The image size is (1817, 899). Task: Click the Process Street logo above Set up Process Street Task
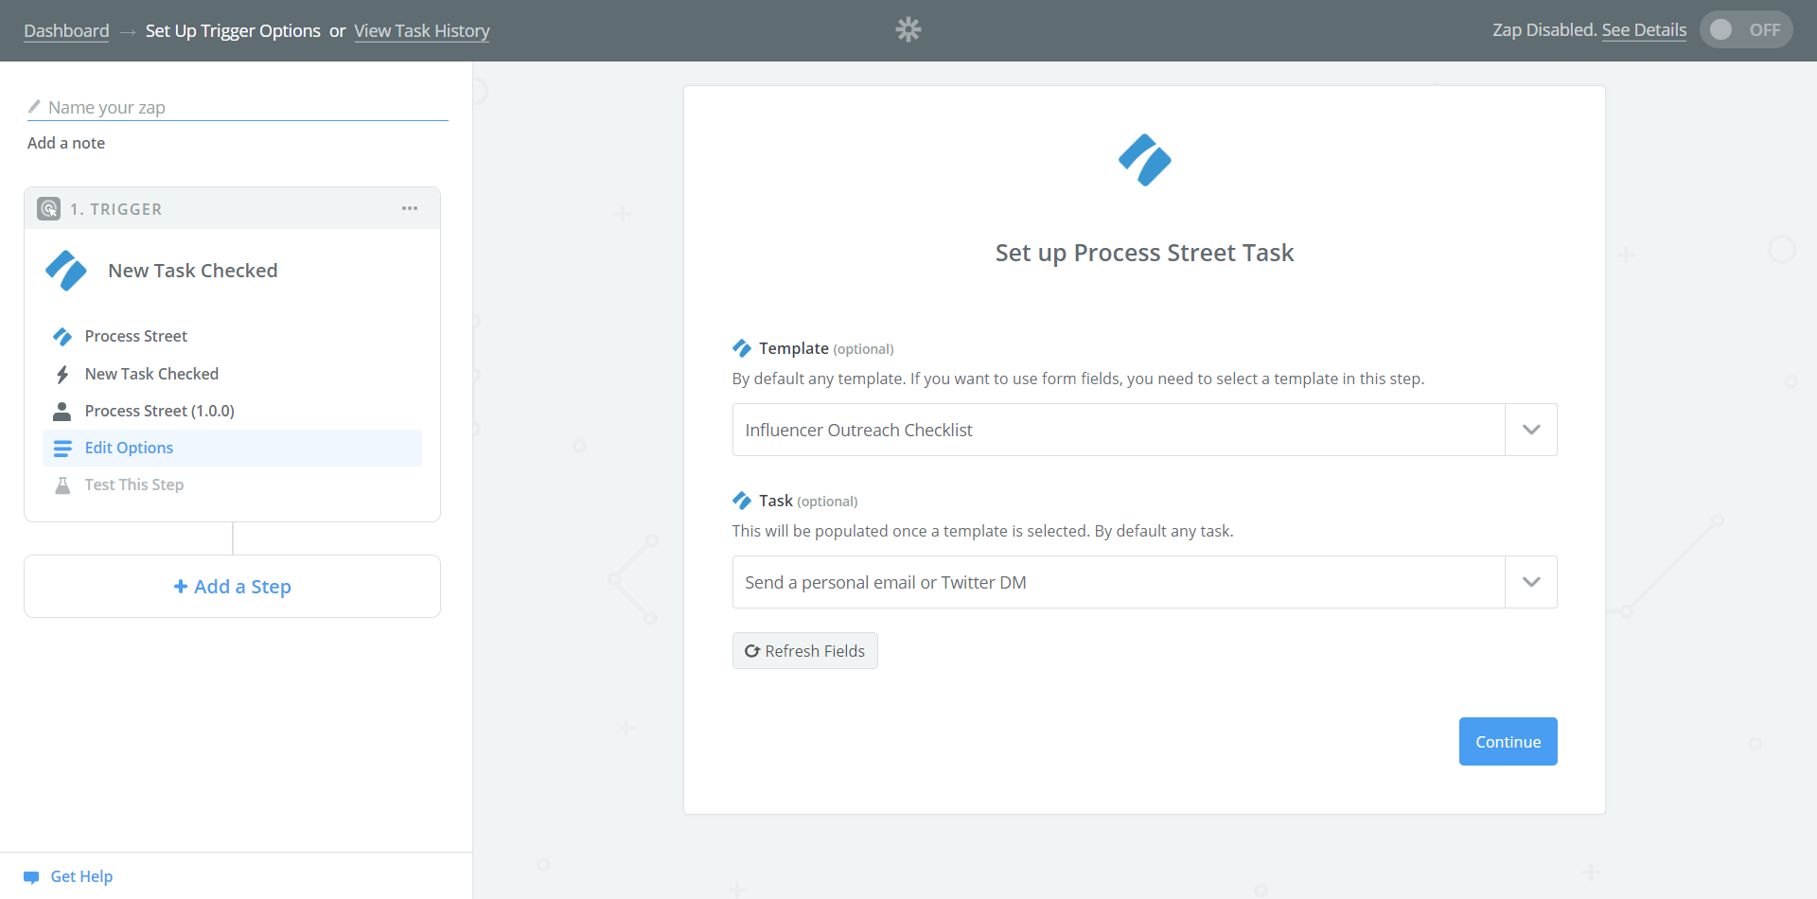(x=1143, y=160)
